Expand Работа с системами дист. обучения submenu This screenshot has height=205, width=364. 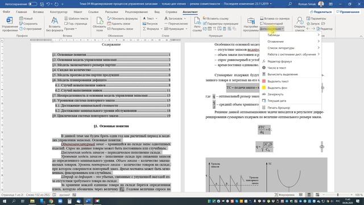click(291, 55)
